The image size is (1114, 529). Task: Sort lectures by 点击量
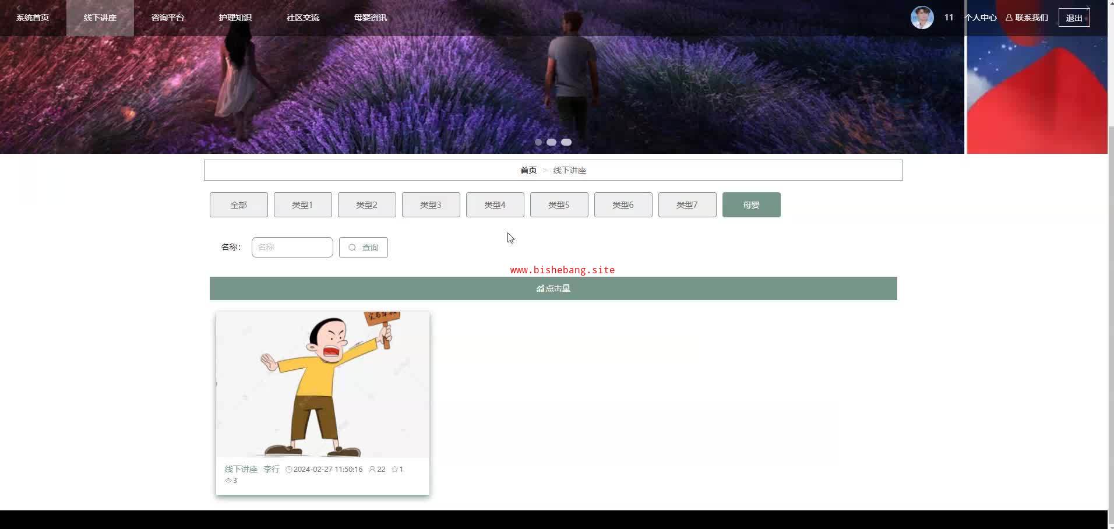[554, 288]
